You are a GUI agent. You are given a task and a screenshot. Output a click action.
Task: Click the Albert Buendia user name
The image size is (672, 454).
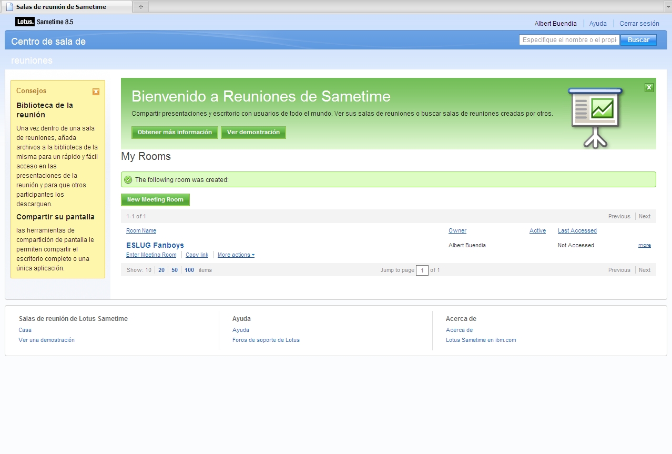click(556, 24)
